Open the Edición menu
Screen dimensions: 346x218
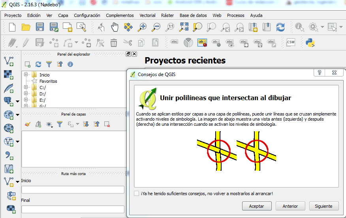point(34,15)
